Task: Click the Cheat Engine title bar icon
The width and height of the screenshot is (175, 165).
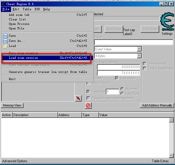Action: 3,4
